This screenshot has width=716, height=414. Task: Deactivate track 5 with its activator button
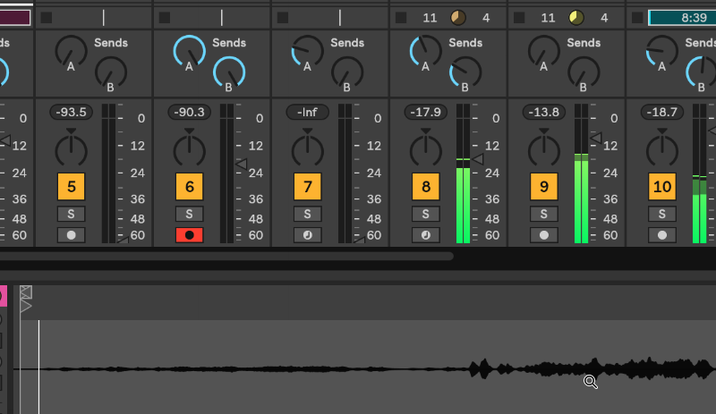(x=71, y=187)
